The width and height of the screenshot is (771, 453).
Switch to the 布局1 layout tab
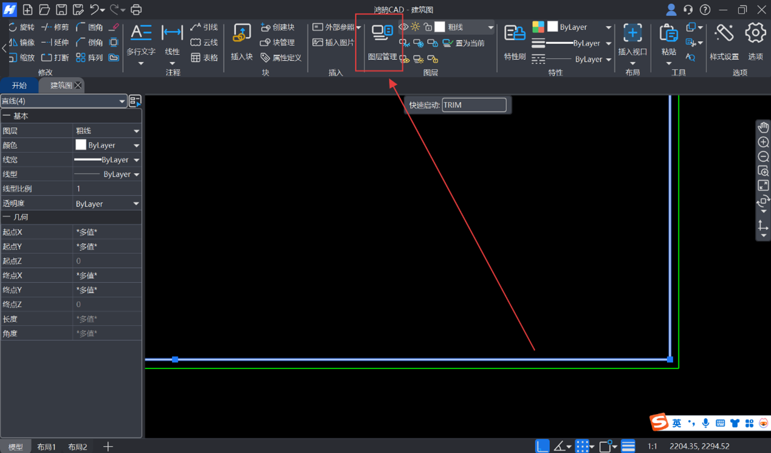click(46, 447)
